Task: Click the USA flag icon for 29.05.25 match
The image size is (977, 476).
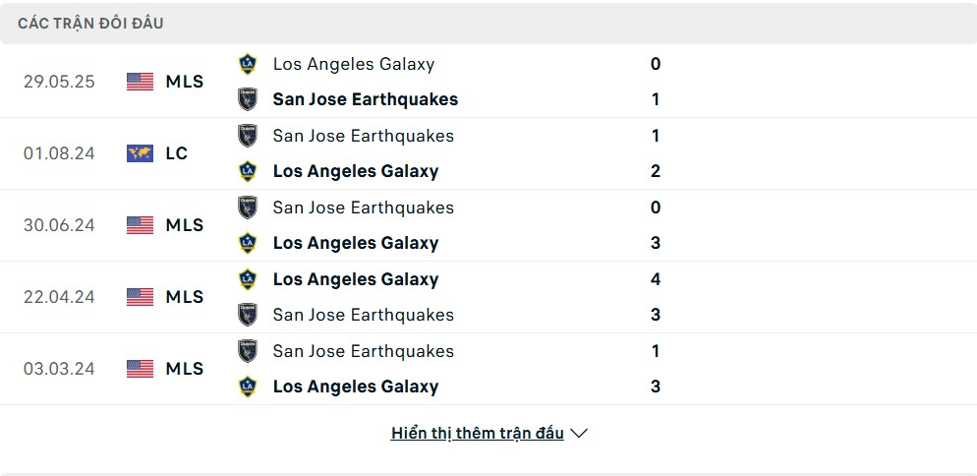Action: (140, 82)
